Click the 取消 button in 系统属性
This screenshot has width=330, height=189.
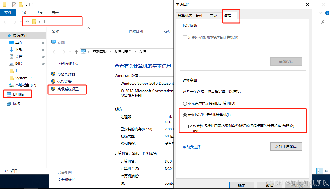click(x=269, y=185)
